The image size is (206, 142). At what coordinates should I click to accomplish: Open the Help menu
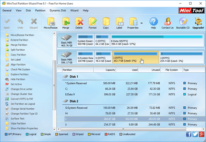[x=85, y=11]
